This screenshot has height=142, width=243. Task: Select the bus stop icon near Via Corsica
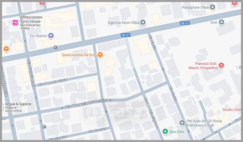[44, 127]
